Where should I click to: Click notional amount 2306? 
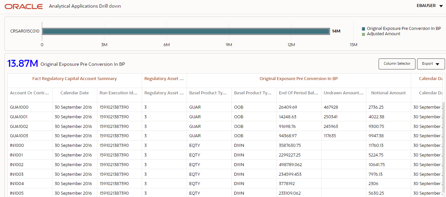coord(374,184)
